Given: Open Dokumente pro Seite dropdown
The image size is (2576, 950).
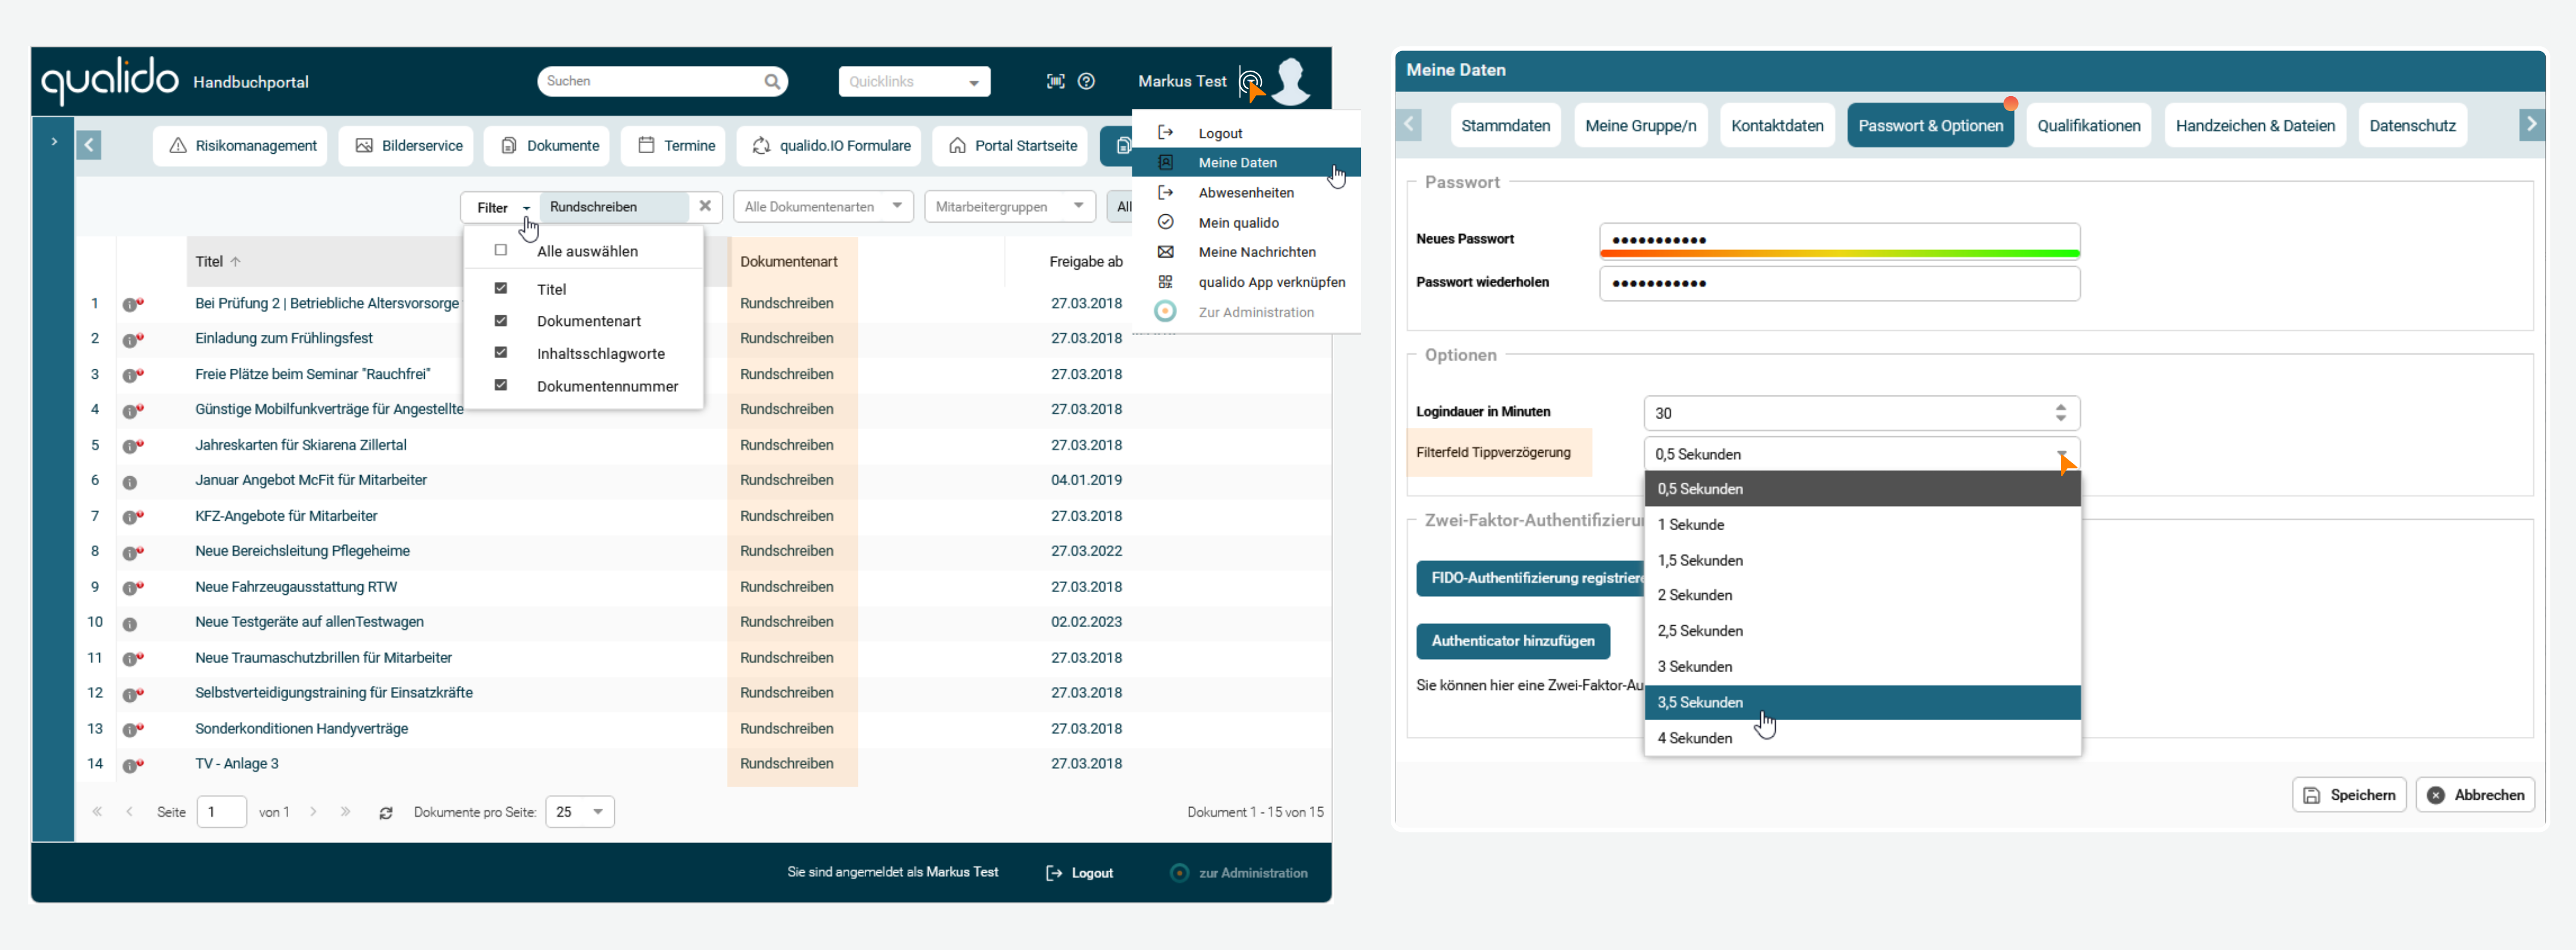Looking at the screenshot, I should point(580,811).
